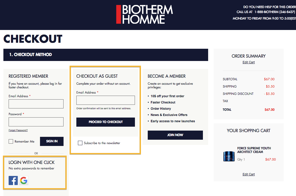296x196 pixels.
Task: Focus the registered member Email Address field
Action: 36,104
